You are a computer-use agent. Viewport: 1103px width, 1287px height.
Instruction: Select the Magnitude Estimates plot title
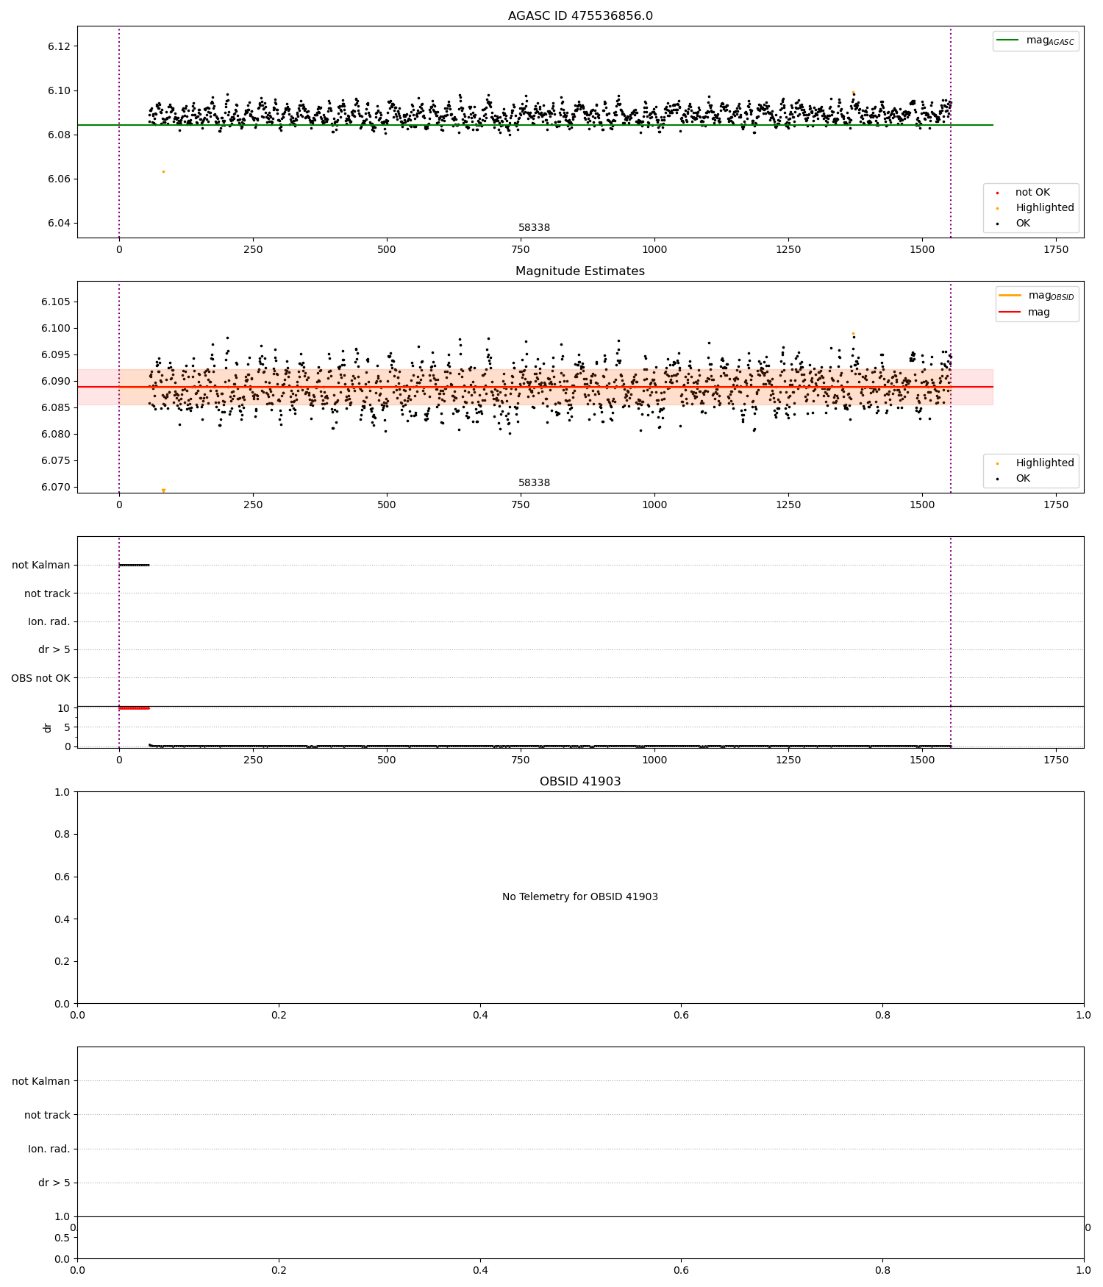(x=580, y=271)
